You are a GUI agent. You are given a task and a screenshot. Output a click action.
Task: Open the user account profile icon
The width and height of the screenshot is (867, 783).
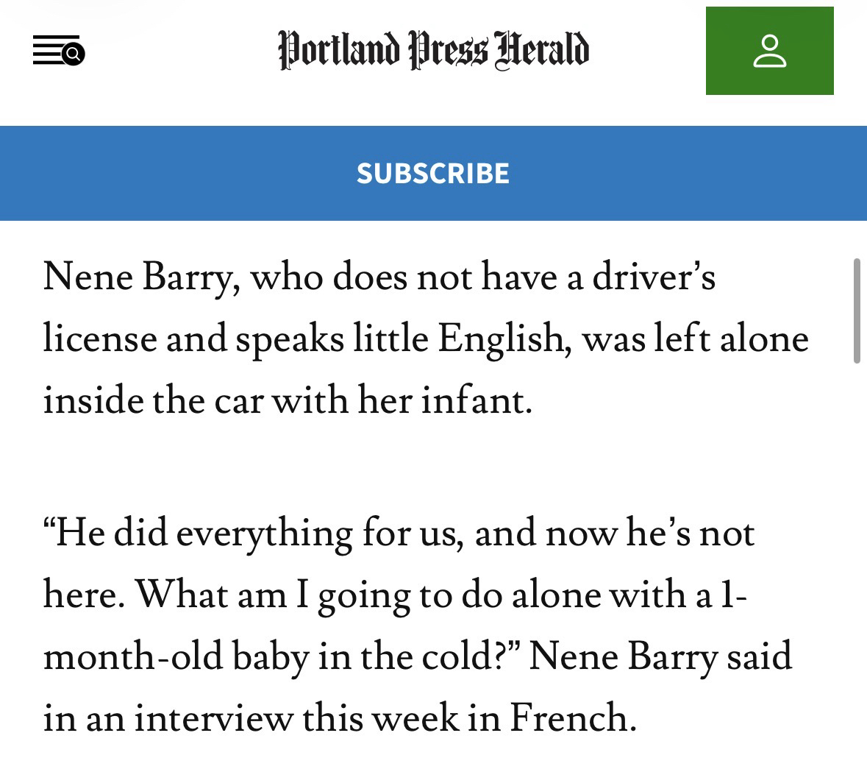(x=769, y=51)
